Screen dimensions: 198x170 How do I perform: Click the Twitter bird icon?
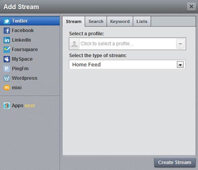click(x=6, y=21)
